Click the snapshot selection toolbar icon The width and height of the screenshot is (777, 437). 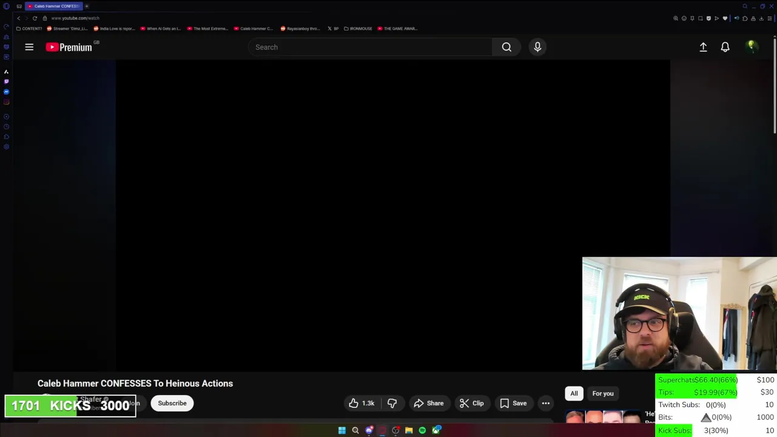point(700,18)
